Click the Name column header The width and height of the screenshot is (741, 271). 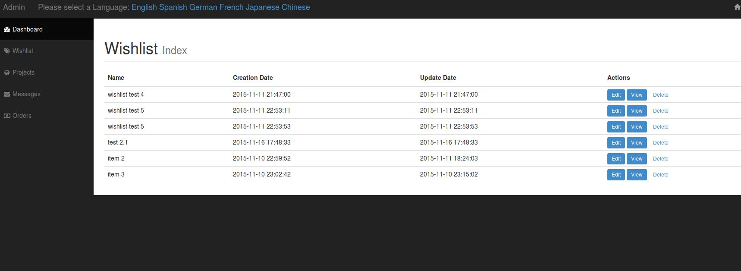(x=116, y=78)
